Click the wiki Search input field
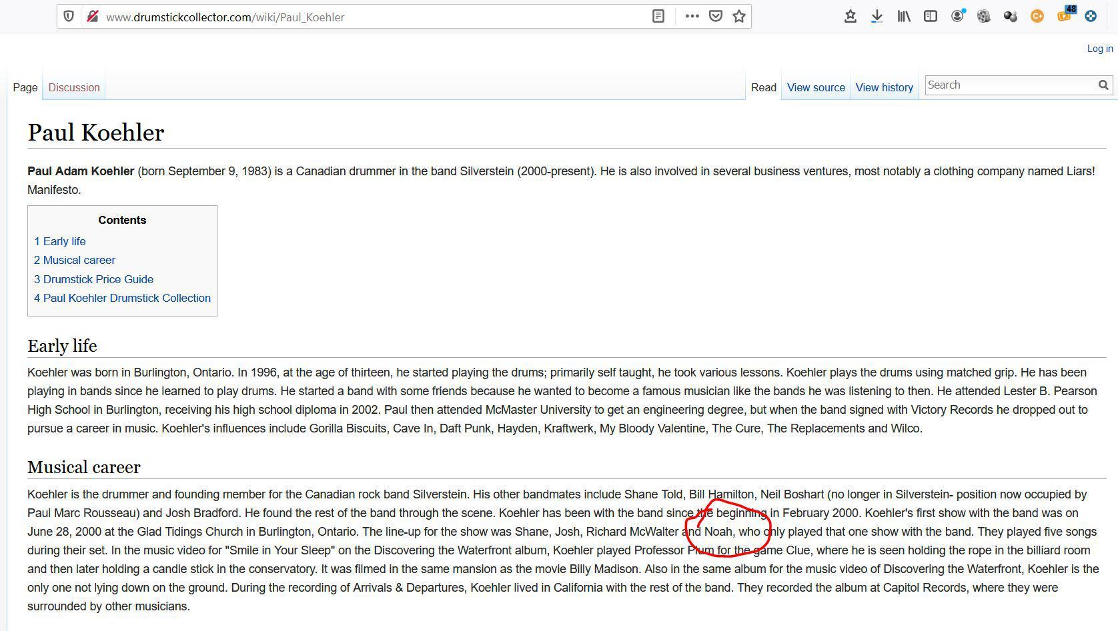This screenshot has width=1118, height=631. pyautogui.click(x=1010, y=85)
